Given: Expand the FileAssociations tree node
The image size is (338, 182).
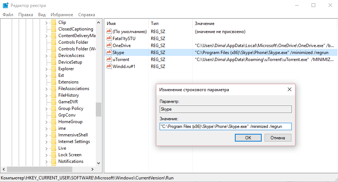Looking at the screenshot, I should click(x=46, y=89).
